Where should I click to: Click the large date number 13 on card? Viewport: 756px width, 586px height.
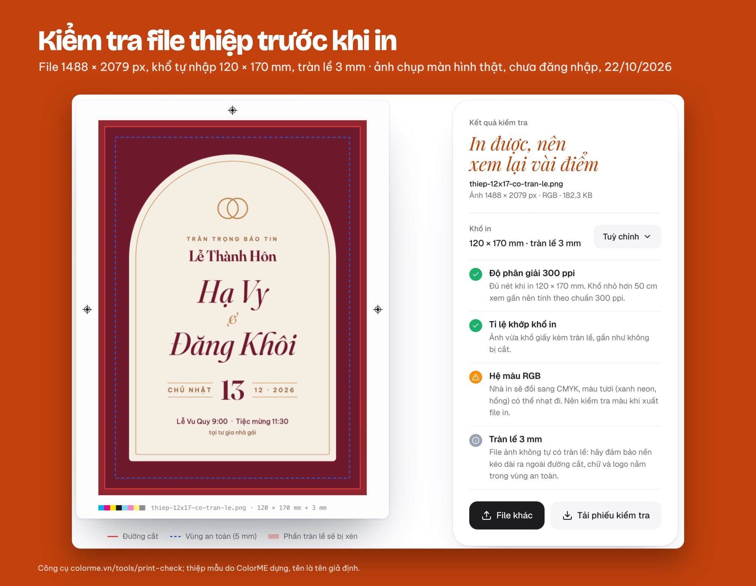coord(232,390)
